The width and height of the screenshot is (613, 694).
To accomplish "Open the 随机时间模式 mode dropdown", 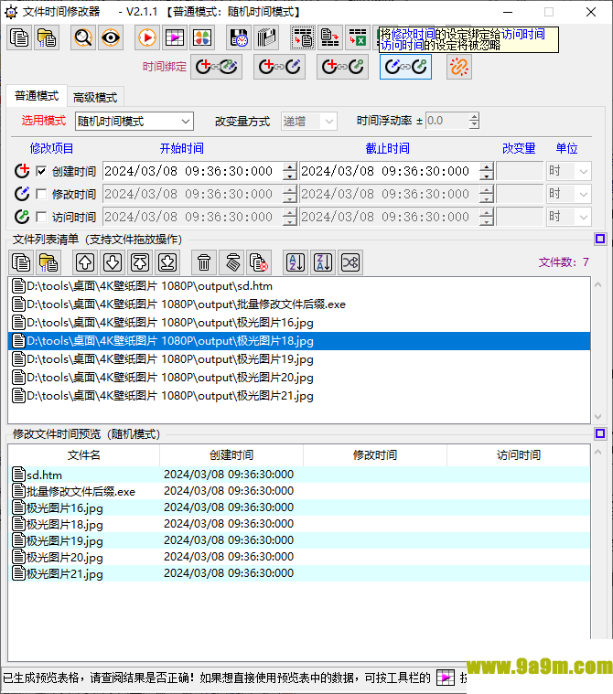I will pos(134,122).
